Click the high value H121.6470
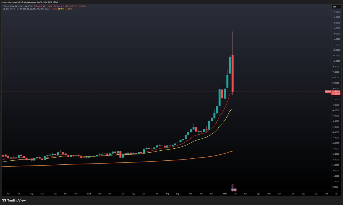Viewport: 343px width, 205px height. [x=48, y=6]
